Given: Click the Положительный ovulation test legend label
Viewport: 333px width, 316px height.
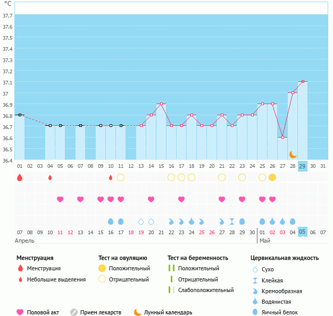Looking at the screenshot, I should pyautogui.click(x=129, y=269).
